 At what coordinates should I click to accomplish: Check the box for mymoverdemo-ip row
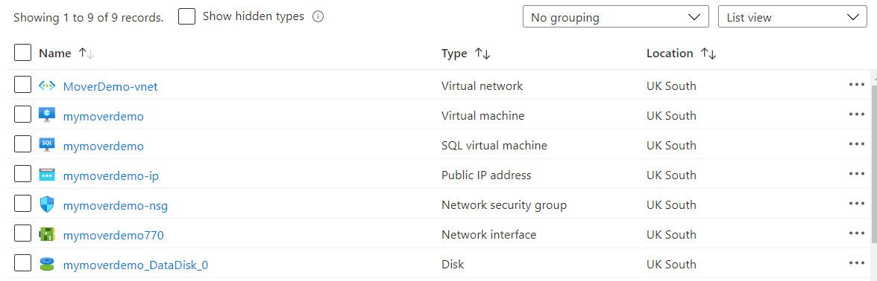[x=22, y=174]
